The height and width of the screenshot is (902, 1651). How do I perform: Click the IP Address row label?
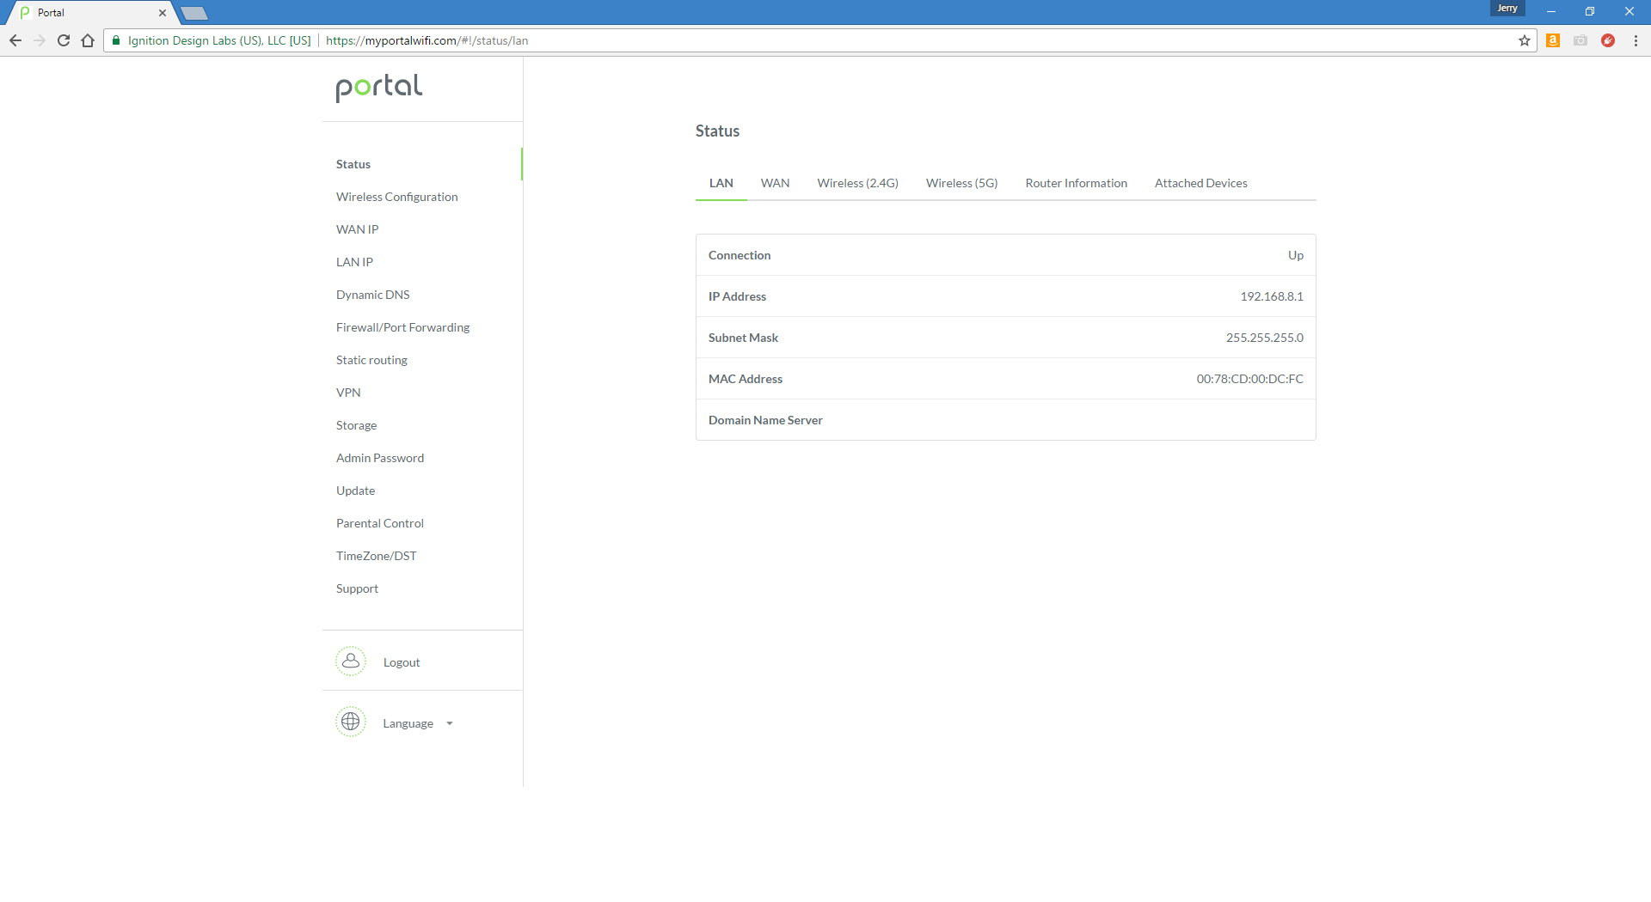coord(737,296)
